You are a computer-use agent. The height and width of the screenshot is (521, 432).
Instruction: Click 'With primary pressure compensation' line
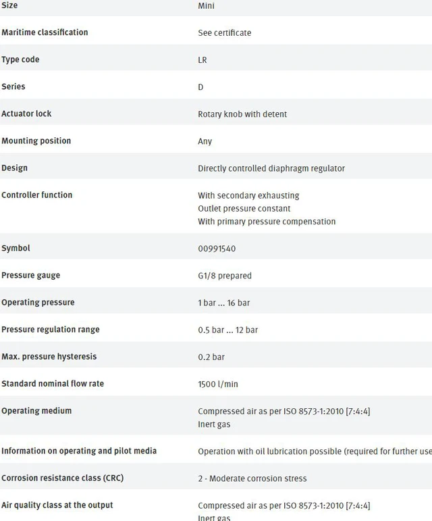click(267, 222)
